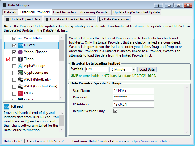
Task: Click 'User Created DataSets: 20' status text
Action: [x=46, y=141]
